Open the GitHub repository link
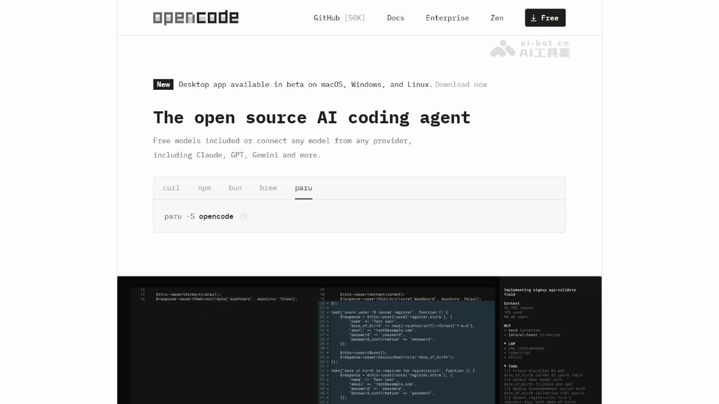Screen dimensions: 719x404 [326, 18]
